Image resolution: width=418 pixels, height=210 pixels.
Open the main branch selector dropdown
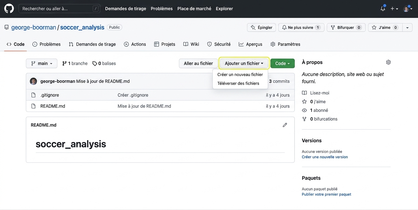(42, 63)
